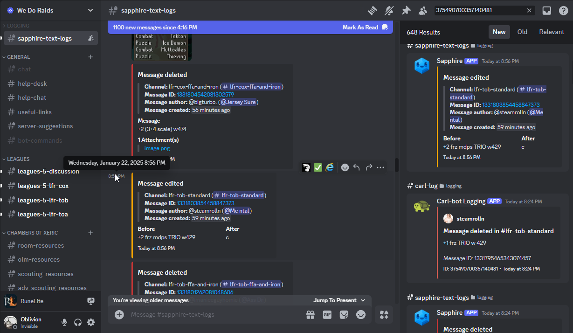Open the emoji picker in message bar

click(x=361, y=315)
